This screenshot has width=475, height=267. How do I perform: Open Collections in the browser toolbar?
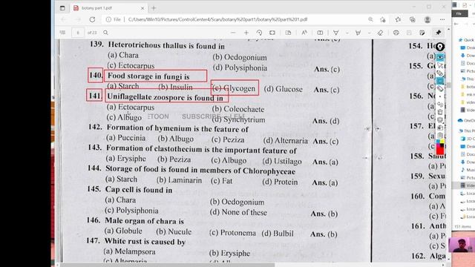413,20
